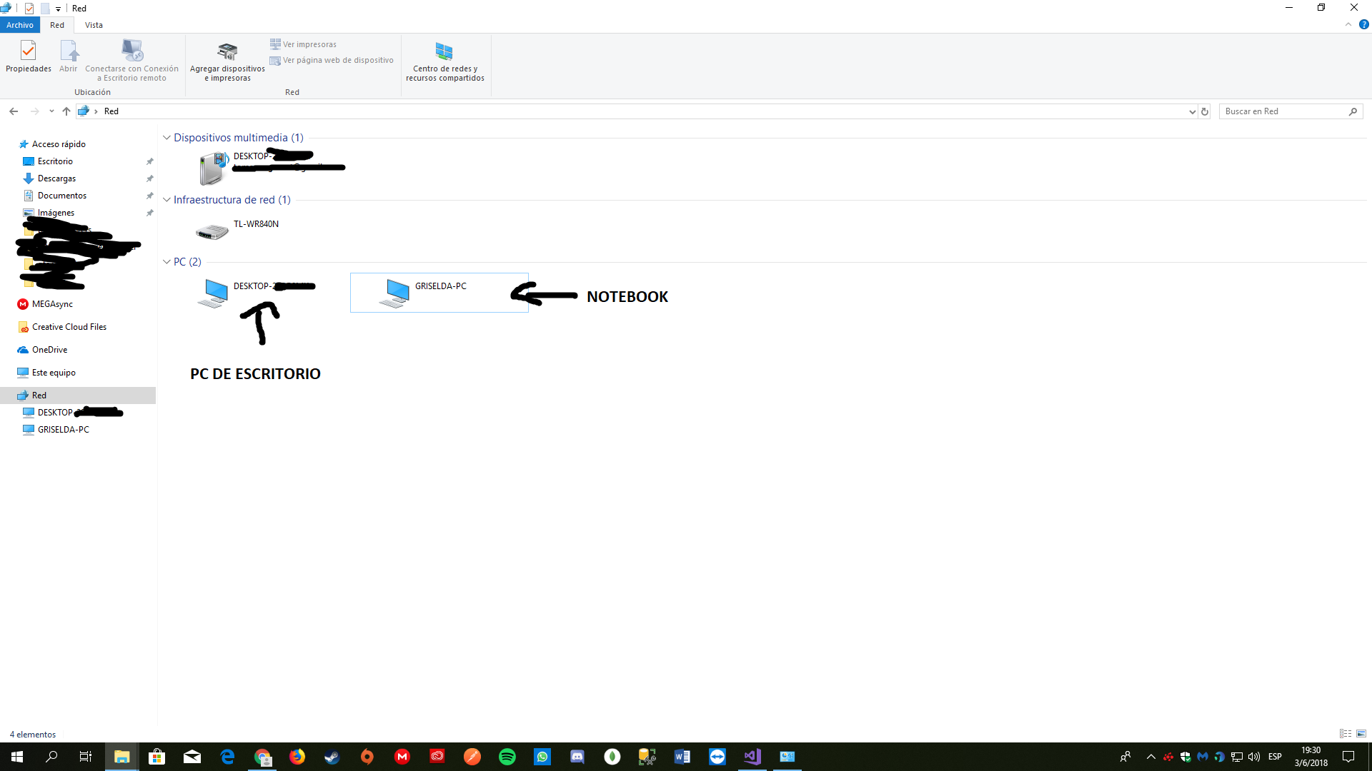
Task: Open Microsoft Edge from taskbar
Action: 227,757
